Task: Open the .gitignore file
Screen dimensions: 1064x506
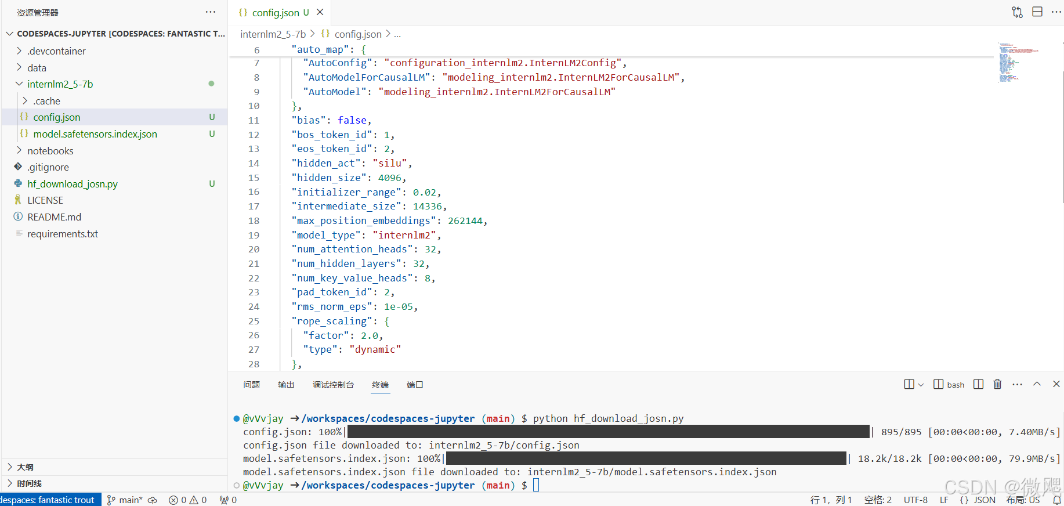Action: tap(115, 167)
